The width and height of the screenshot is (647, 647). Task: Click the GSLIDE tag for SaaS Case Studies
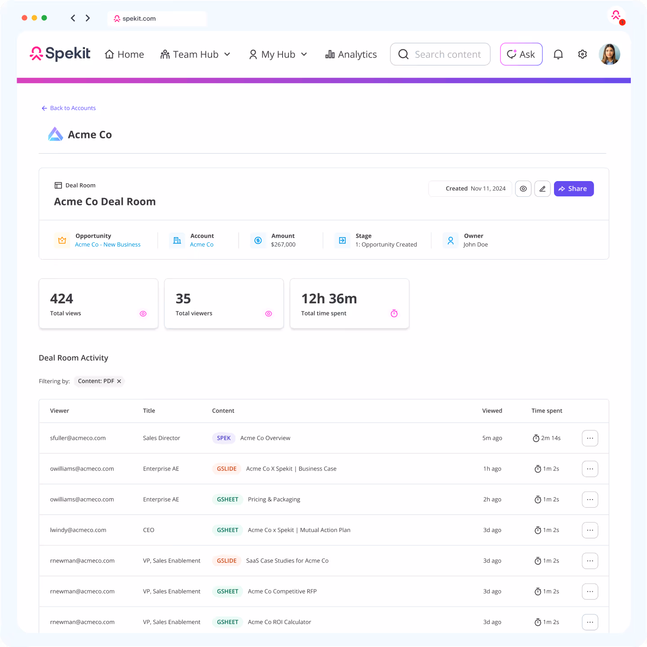tap(227, 561)
